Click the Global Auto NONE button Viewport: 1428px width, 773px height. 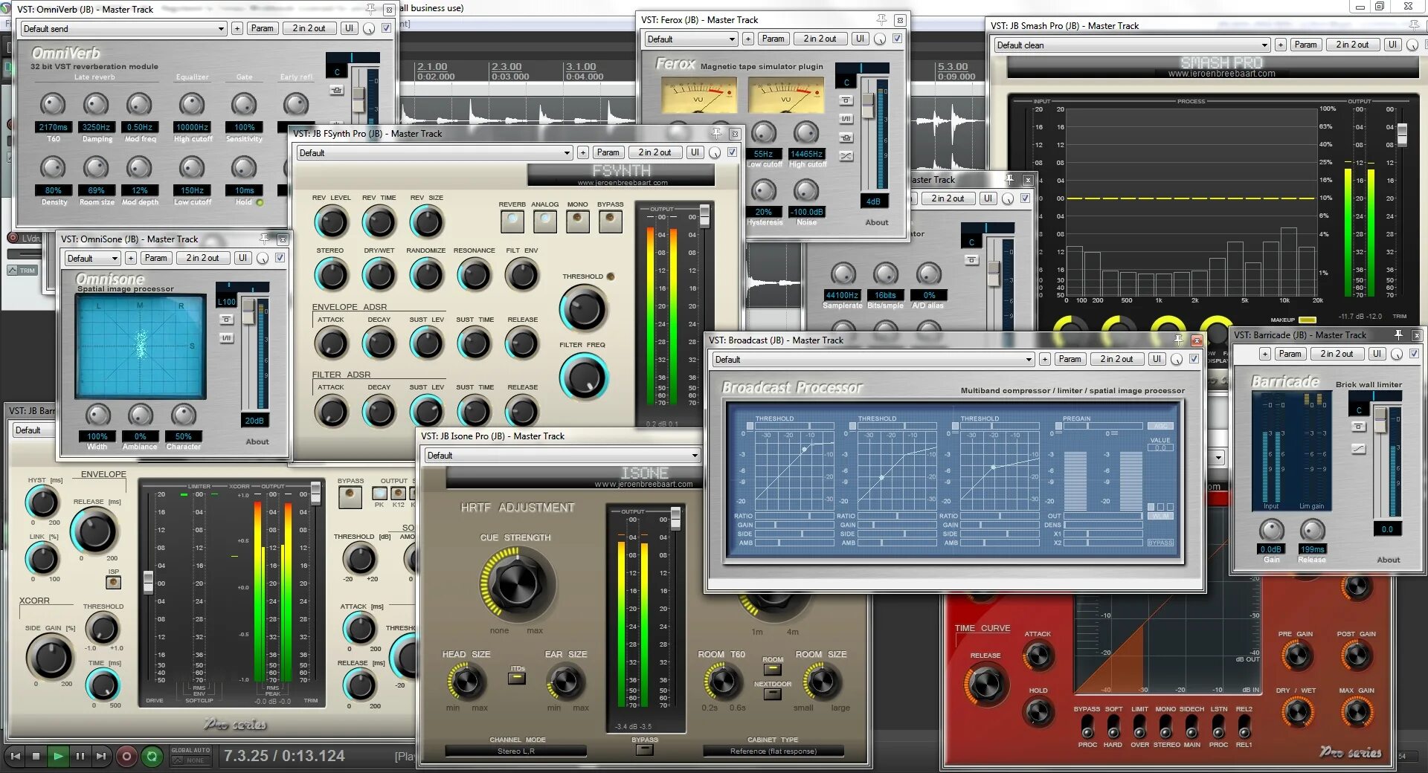tap(190, 760)
